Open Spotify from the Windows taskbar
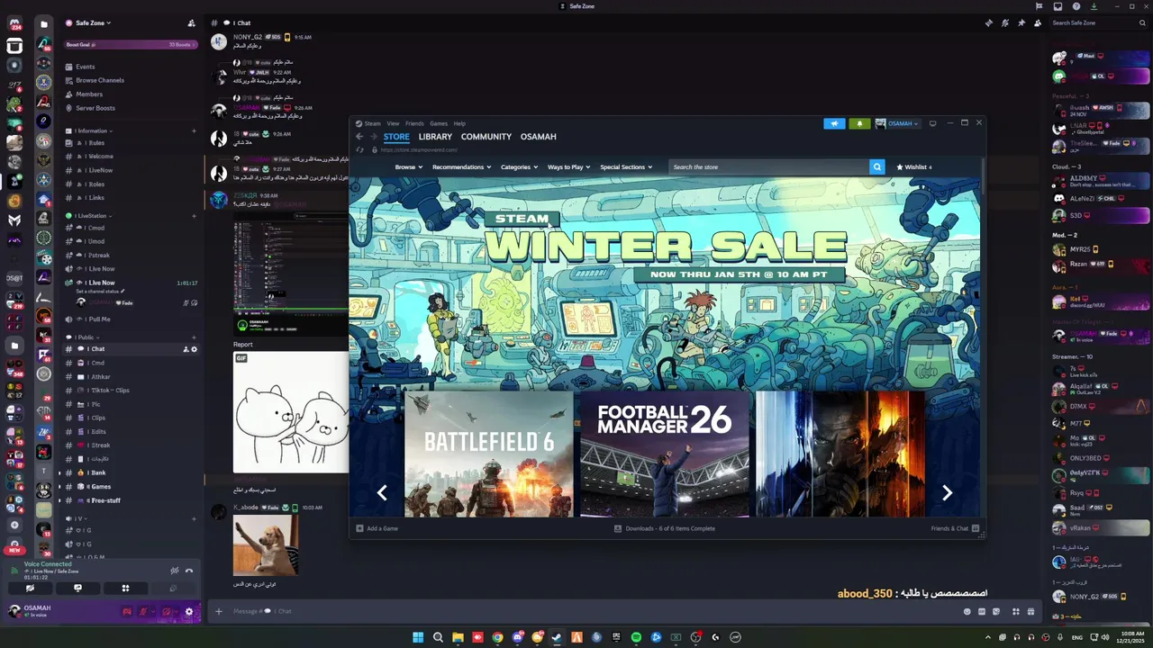1153x648 pixels. [636, 637]
